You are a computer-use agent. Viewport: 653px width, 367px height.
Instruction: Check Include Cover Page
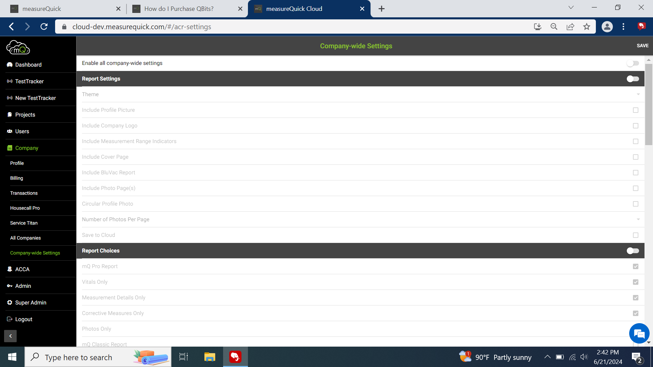tap(636, 157)
